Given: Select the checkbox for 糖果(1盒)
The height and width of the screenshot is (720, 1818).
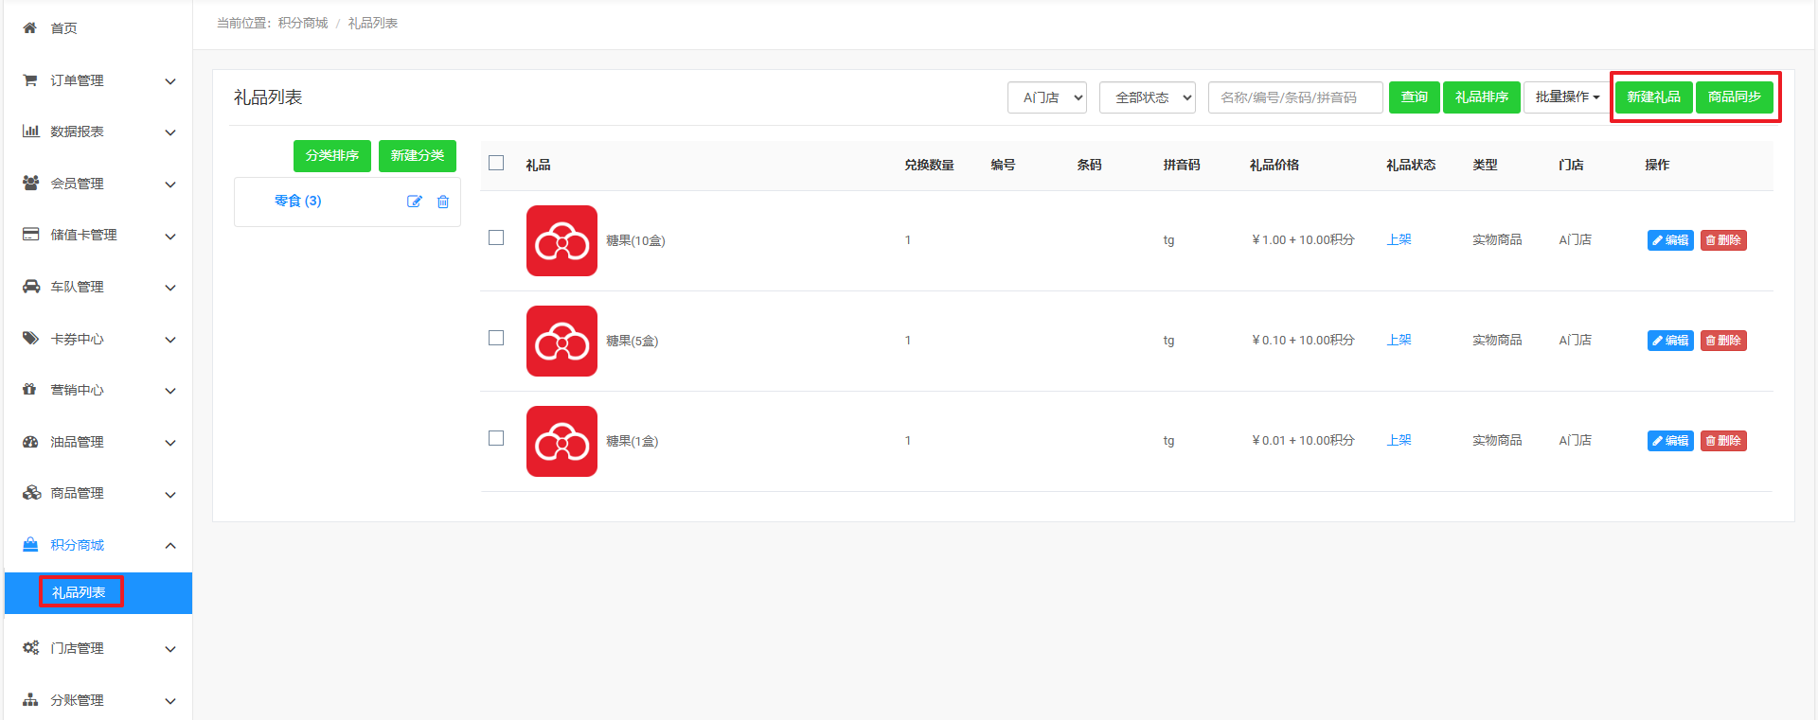Looking at the screenshot, I should pyautogui.click(x=496, y=438).
